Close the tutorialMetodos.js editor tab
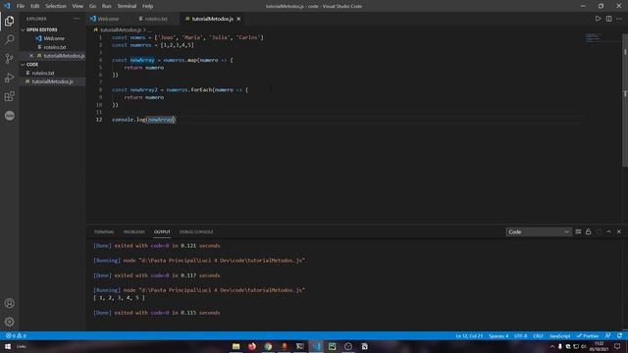Viewport: 628px width, 353px height. coord(238,19)
